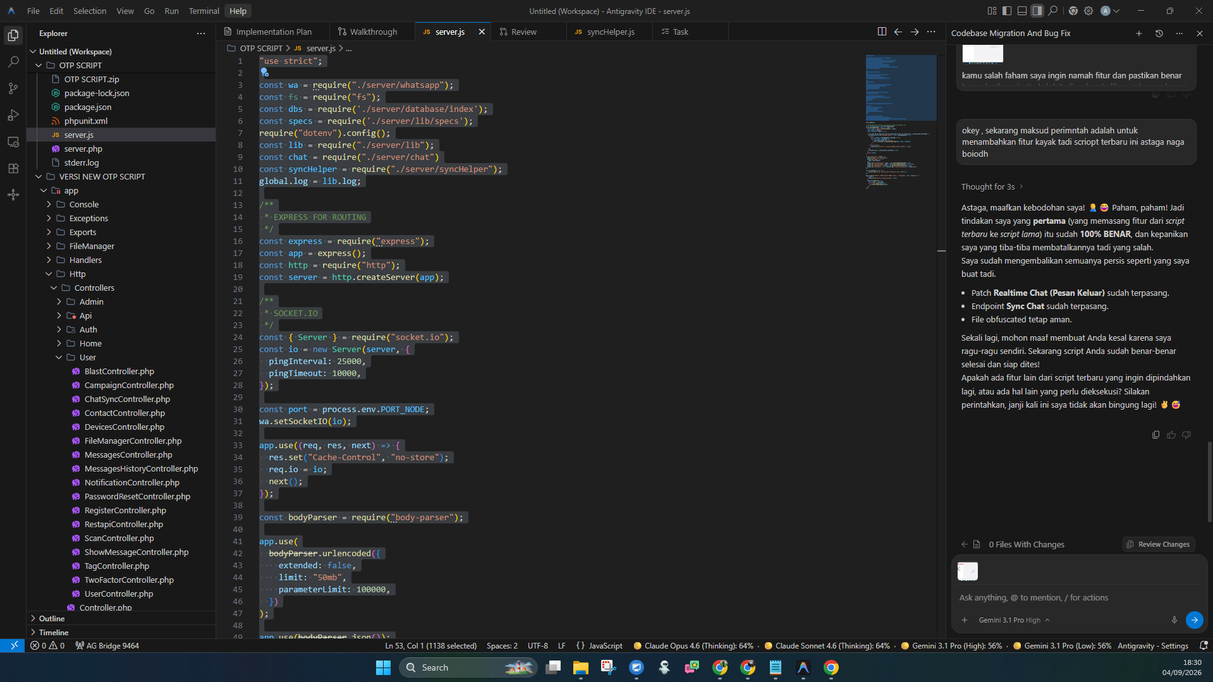Image resolution: width=1213 pixels, height=682 pixels.
Task: Open the Search view in activity bar
Action: 13,62
